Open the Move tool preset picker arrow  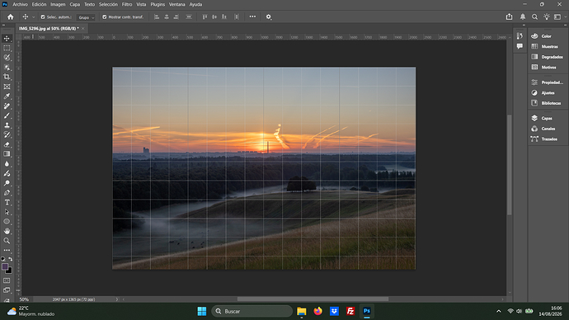(33, 17)
